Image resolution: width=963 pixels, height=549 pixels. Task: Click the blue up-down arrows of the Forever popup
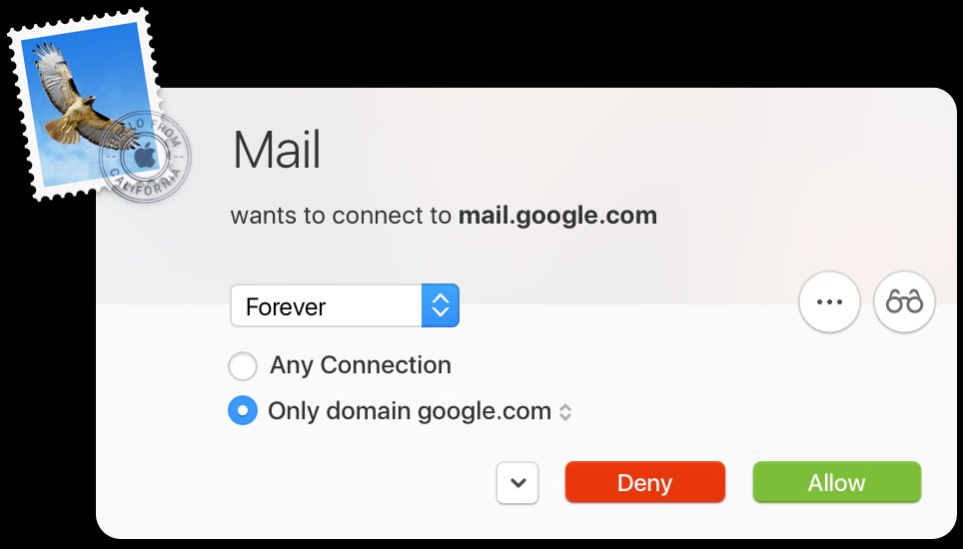point(441,305)
